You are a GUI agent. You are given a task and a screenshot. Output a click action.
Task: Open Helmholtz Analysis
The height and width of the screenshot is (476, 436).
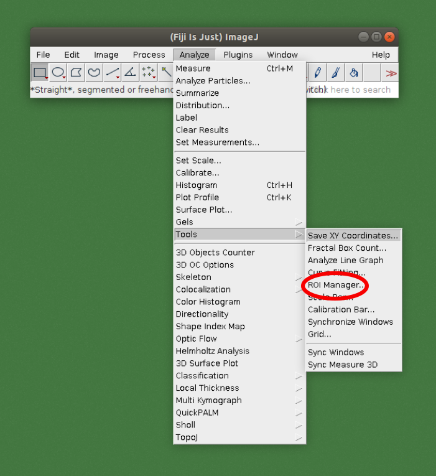pyautogui.click(x=239, y=351)
